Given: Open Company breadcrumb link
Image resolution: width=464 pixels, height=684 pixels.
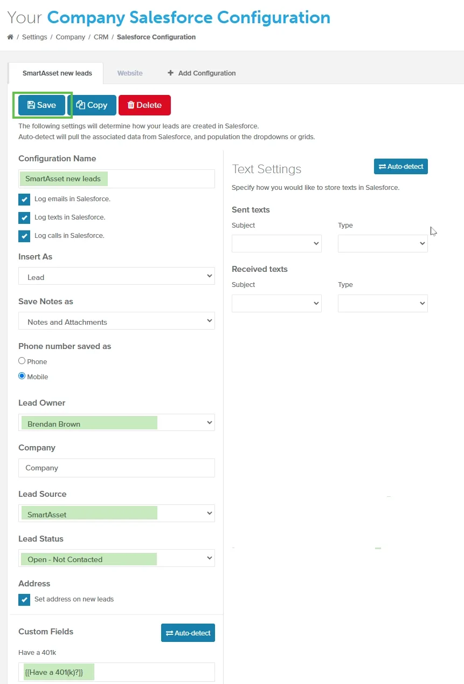Looking at the screenshot, I should point(71,37).
